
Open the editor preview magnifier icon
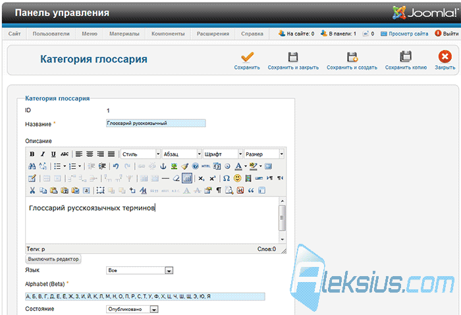point(229,190)
